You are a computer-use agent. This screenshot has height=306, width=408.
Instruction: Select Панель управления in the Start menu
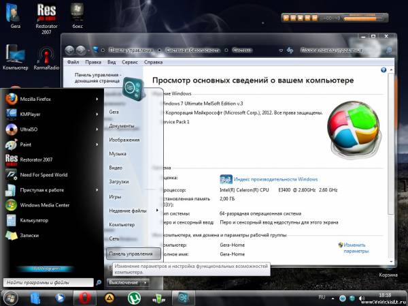pos(133,254)
